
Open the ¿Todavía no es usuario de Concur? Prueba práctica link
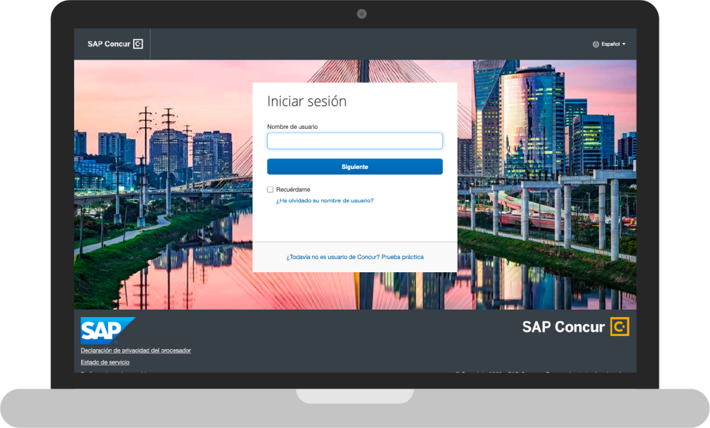click(x=354, y=257)
